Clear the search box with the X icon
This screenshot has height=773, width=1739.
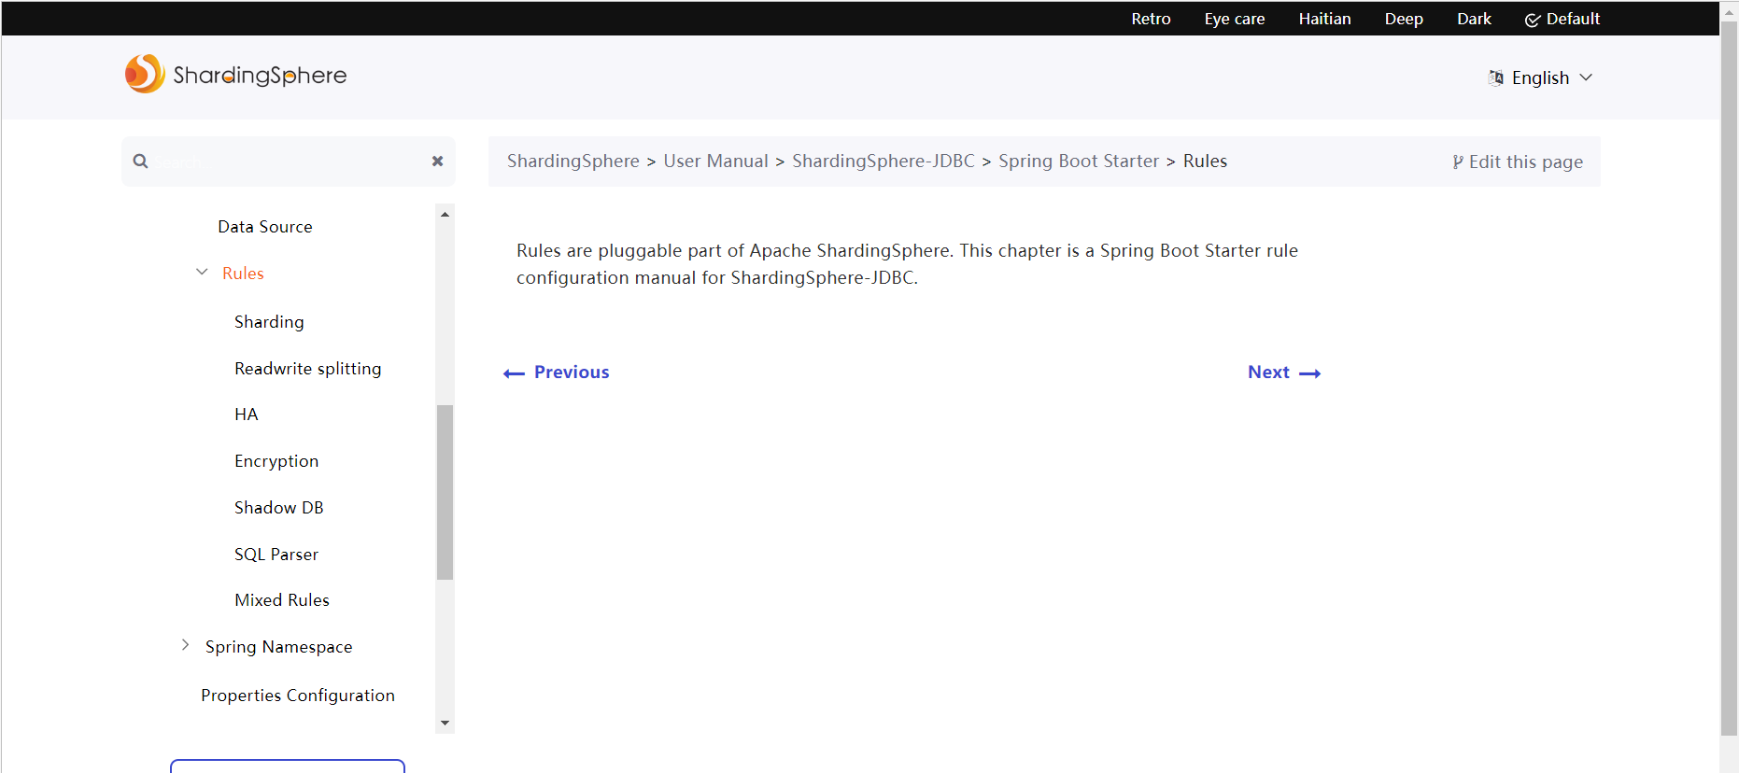point(437,161)
